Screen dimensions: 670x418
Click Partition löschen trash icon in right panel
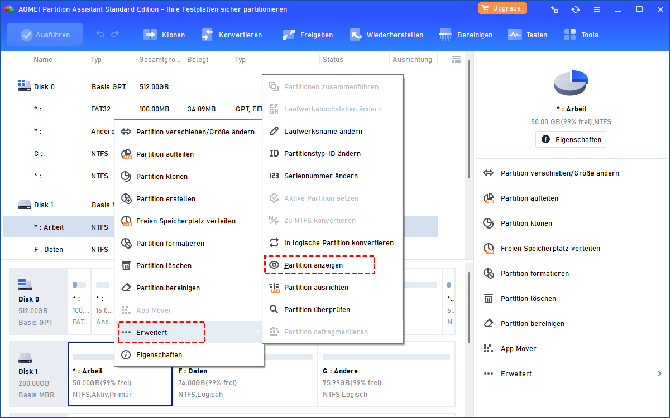[489, 299]
